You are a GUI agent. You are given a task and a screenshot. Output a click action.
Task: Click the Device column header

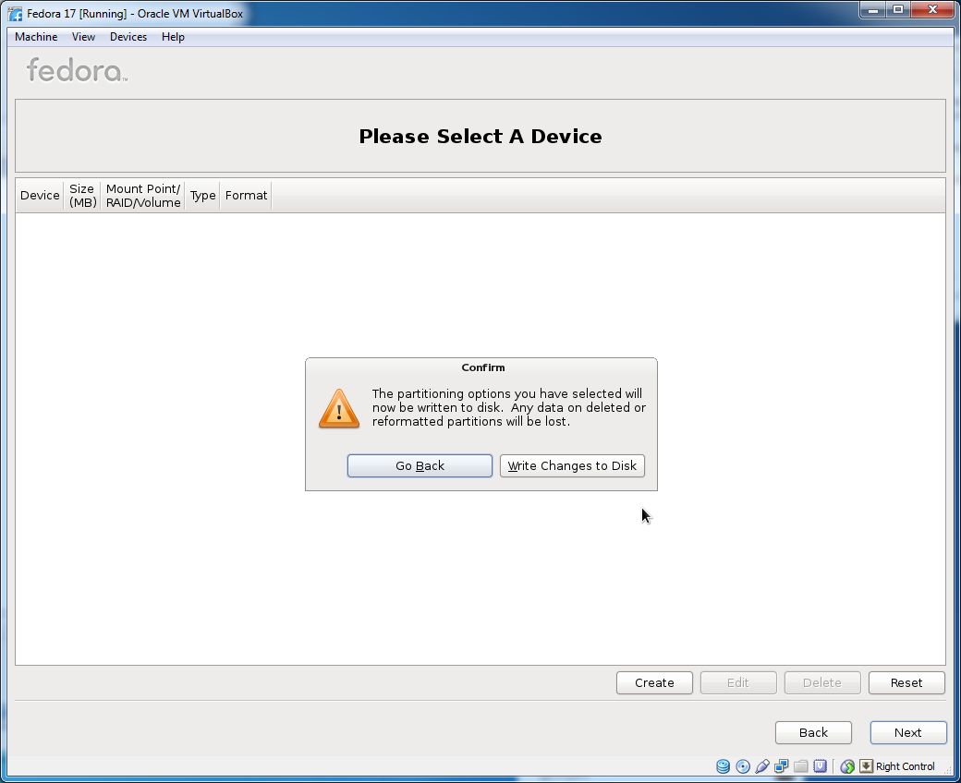pos(40,196)
